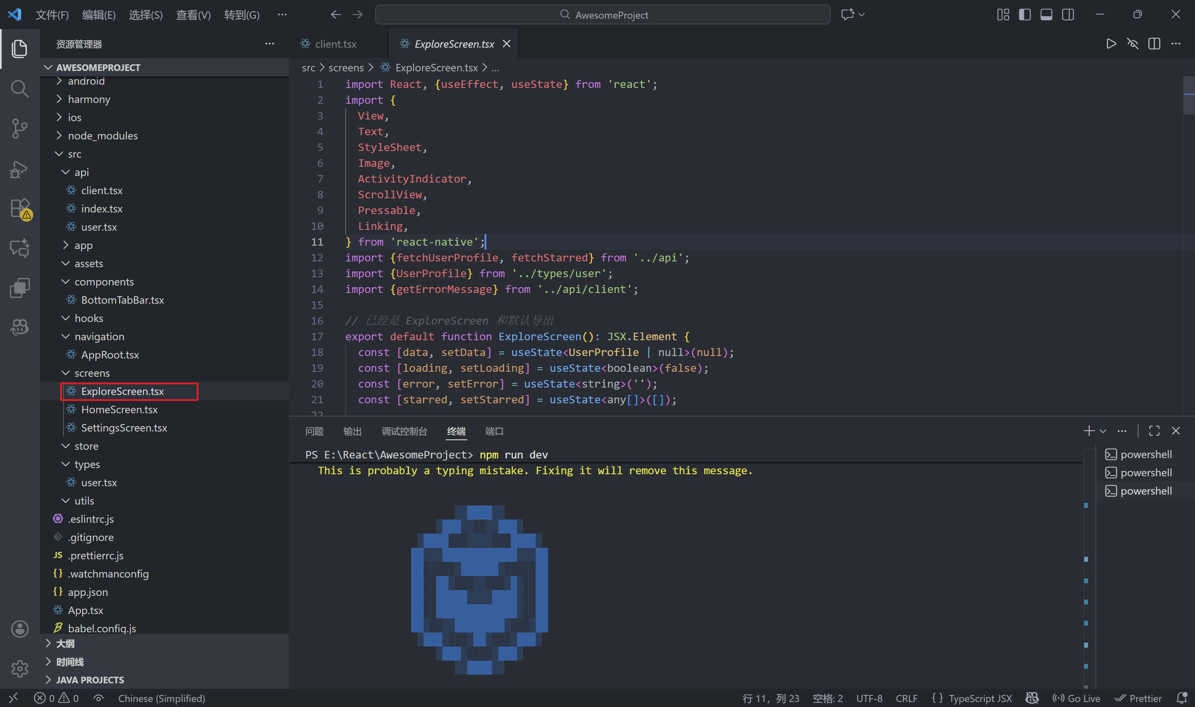Open the Extensions view

tap(20, 209)
